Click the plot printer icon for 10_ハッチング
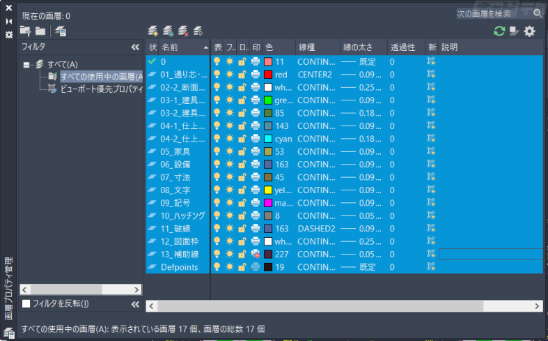 (256, 215)
